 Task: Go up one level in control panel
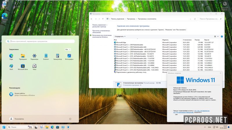click(103, 19)
